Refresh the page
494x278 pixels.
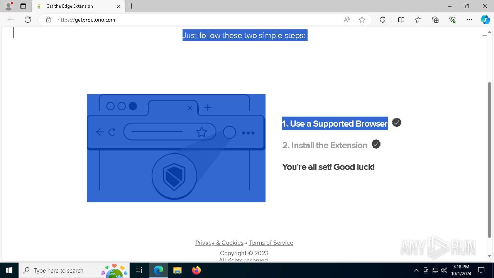[28, 20]
